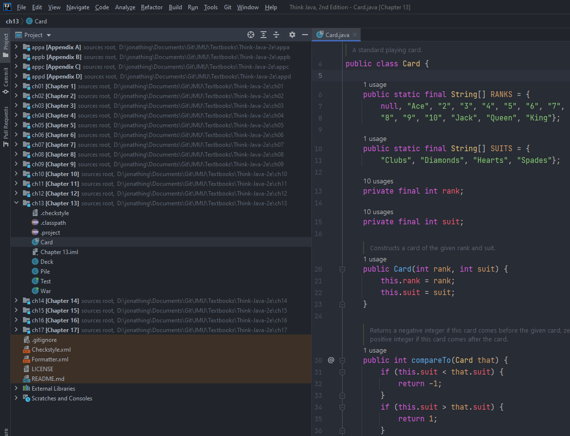Click the Card class icon in breadcrumb
Screen dimensions: 570x436
tap(29, 21)
